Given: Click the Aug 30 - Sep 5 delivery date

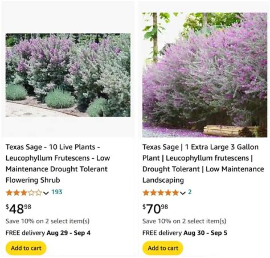Looking at the screenshot, I should [x=205, y=233].
